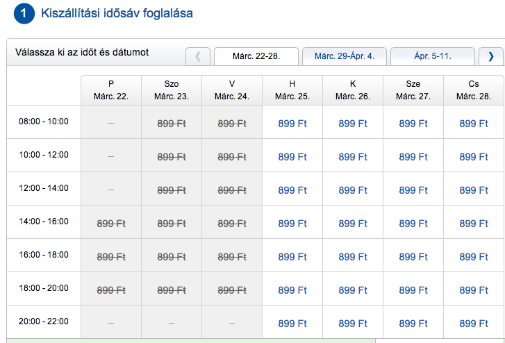The width and height of the screenshot is (505, 343).
Task: Pick Thursday Márc. 28. 20:00 - 22:00 slot
Action: tap(474, 324)
